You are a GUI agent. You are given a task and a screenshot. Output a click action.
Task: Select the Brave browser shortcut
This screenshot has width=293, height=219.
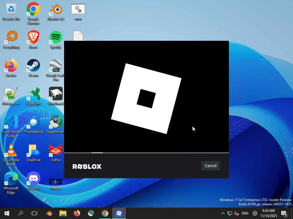(x=33, y=40)
